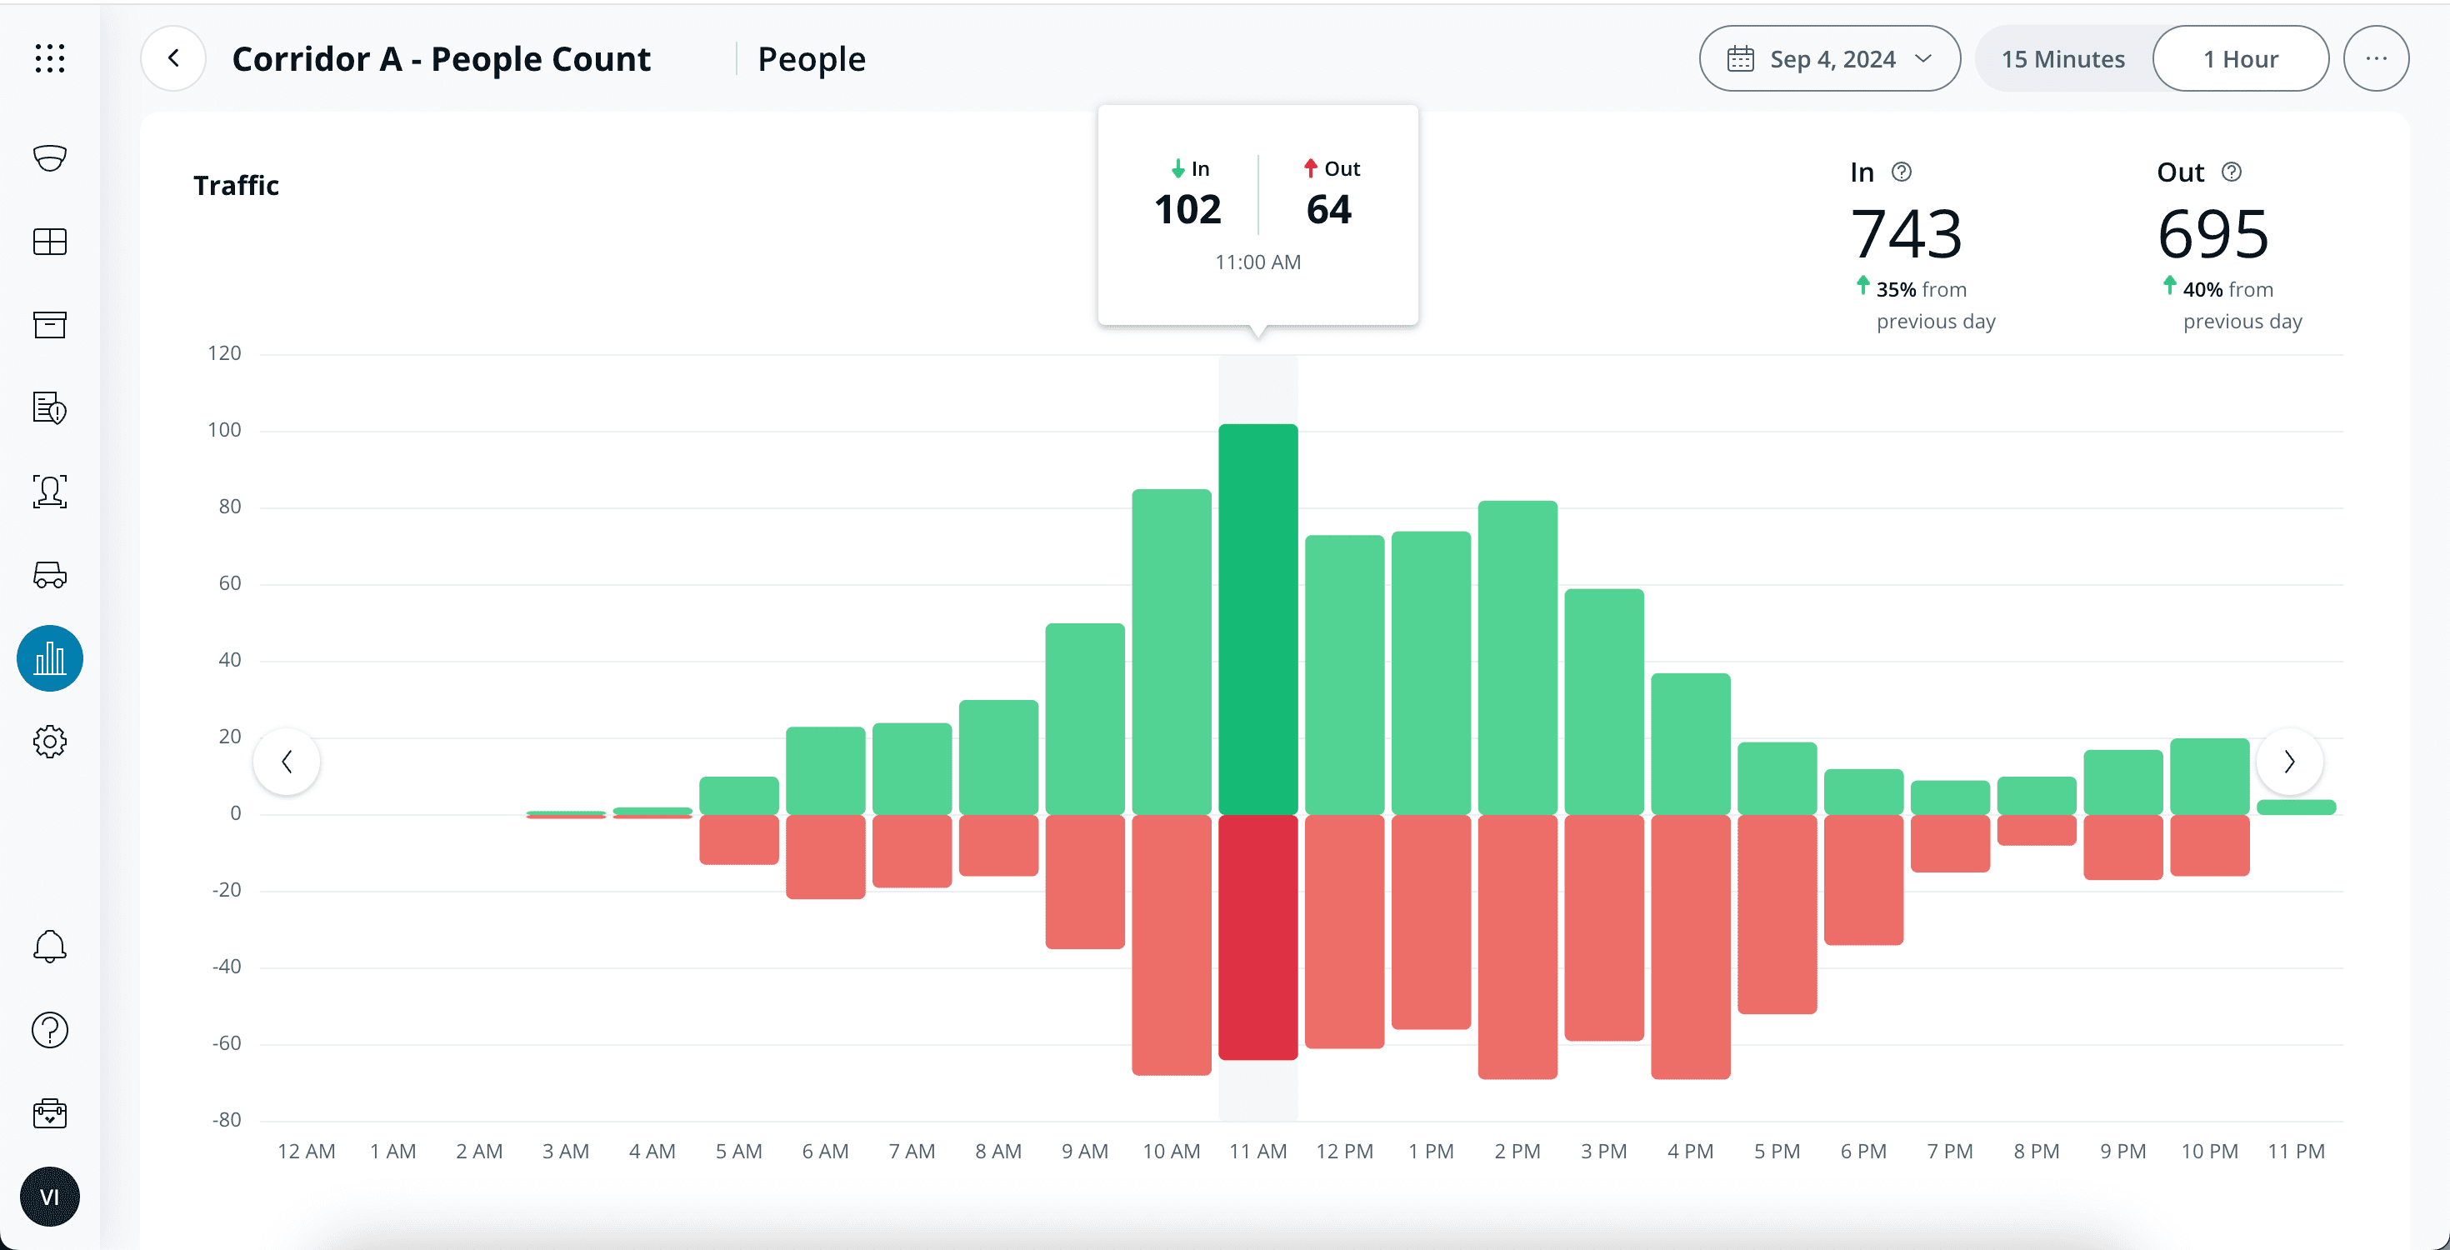Image resolution: width=2450 pixels, height=1250 pixels.
Task: Go back using the back arrow button
Action: (173, 59)
